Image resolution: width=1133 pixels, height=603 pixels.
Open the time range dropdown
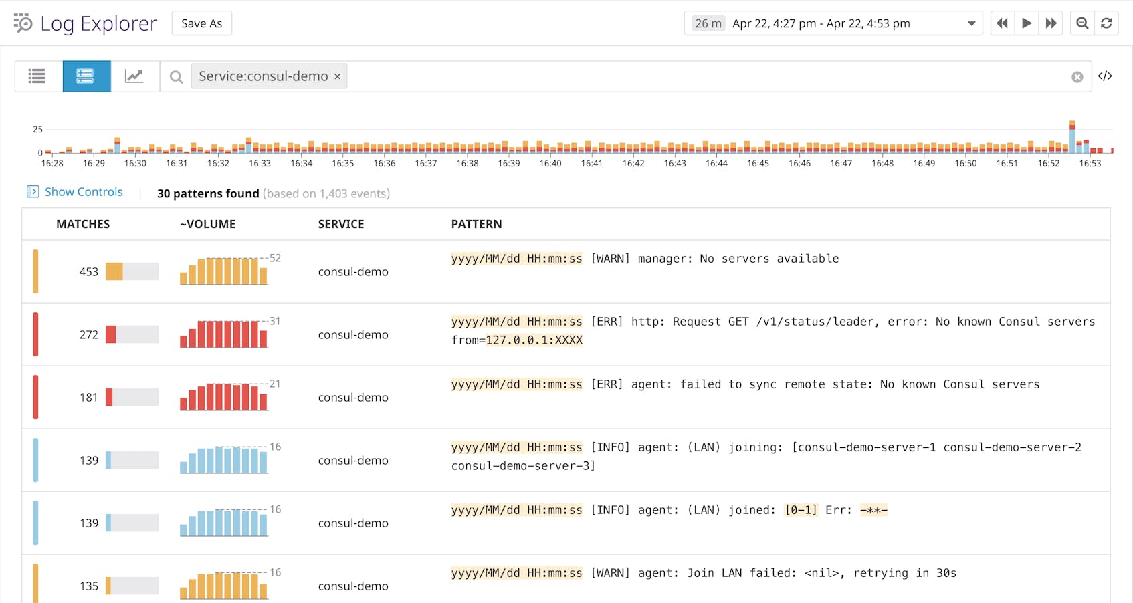pyautogui.click(x=971, y=23)
